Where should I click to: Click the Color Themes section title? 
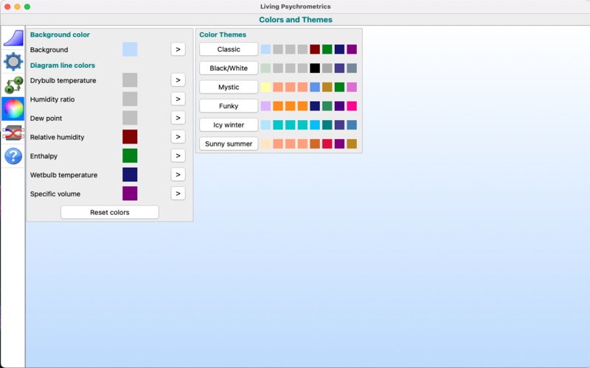point(223,35)
